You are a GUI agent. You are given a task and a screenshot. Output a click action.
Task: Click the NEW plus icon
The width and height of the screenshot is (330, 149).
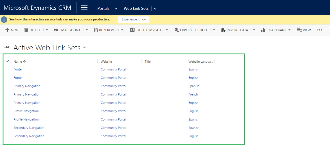pyautogui.click(x=8, y=30)
